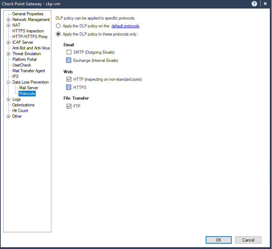
Task: Close the Check Point Gateway dialog
Action: point(265,4)
